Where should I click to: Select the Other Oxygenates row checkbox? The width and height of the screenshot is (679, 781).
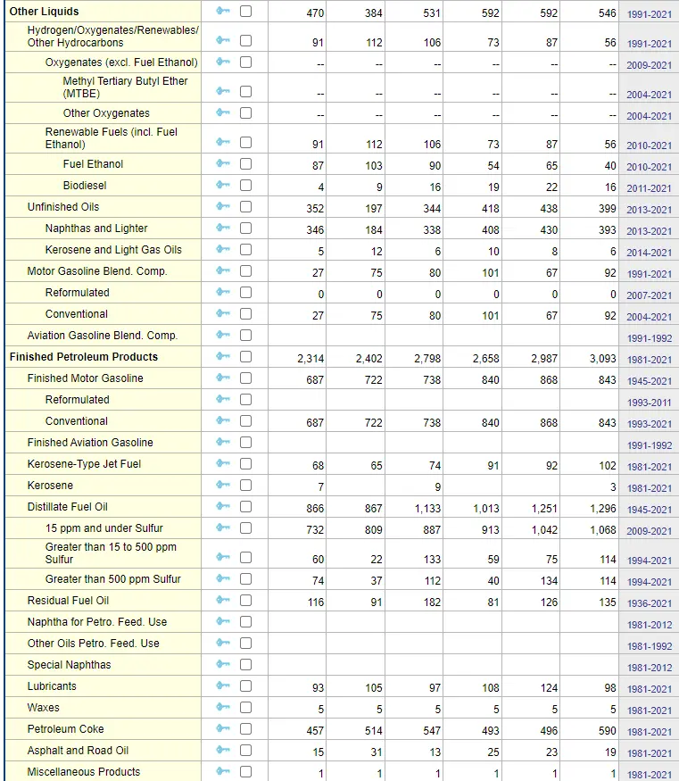coord(246,114)
